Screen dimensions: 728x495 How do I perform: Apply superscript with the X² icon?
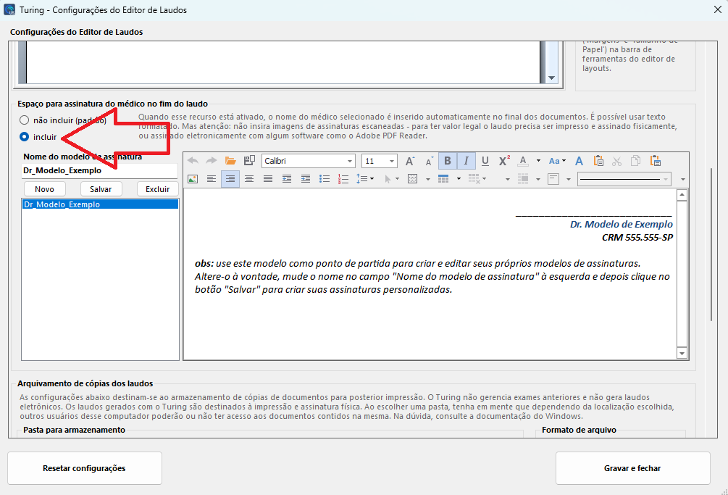504,161
